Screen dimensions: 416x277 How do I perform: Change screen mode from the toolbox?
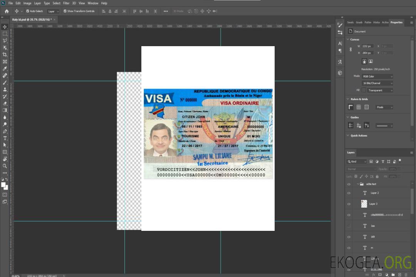[x=5, y=202]
